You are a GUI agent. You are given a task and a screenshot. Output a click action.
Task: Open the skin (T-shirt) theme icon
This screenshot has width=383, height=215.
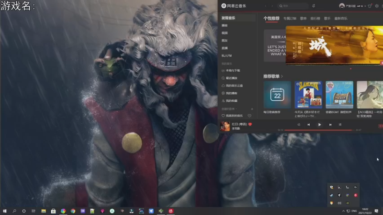point(370,6)
